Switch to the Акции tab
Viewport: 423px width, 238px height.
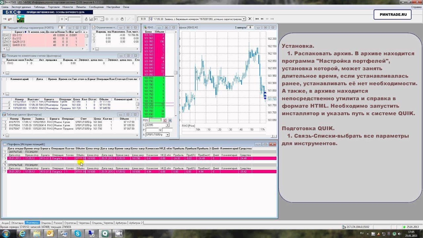(5, 223)
